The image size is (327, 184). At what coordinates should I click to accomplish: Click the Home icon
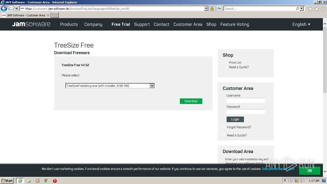pos(310,9)
